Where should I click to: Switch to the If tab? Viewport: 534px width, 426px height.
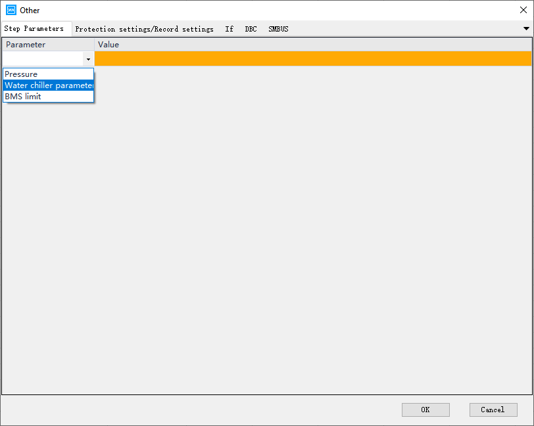[229, 29]
